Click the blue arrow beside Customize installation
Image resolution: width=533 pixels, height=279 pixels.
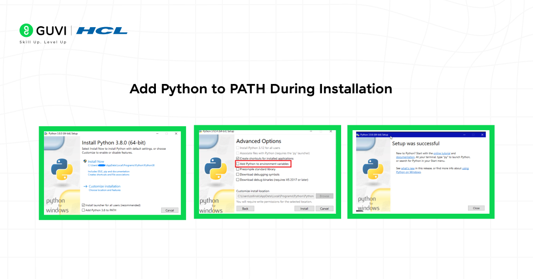click(85, 186)
